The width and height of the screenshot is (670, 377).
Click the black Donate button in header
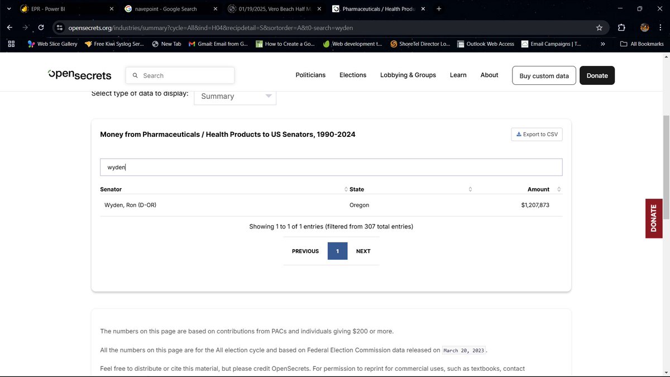[597, 75]
